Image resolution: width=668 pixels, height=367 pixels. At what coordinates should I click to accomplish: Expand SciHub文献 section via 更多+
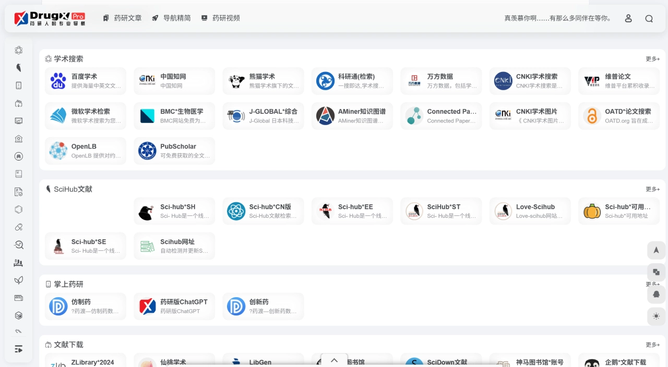pyautogui.click(x=652, y=189)
